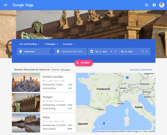Open the account profile avatar
The image size is (167, 135).
pos(162,5)
